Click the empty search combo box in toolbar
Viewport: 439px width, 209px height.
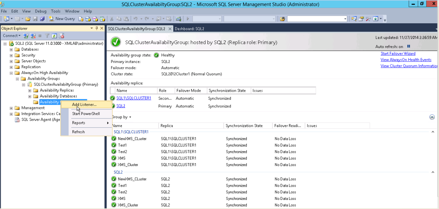coord(317,19)
